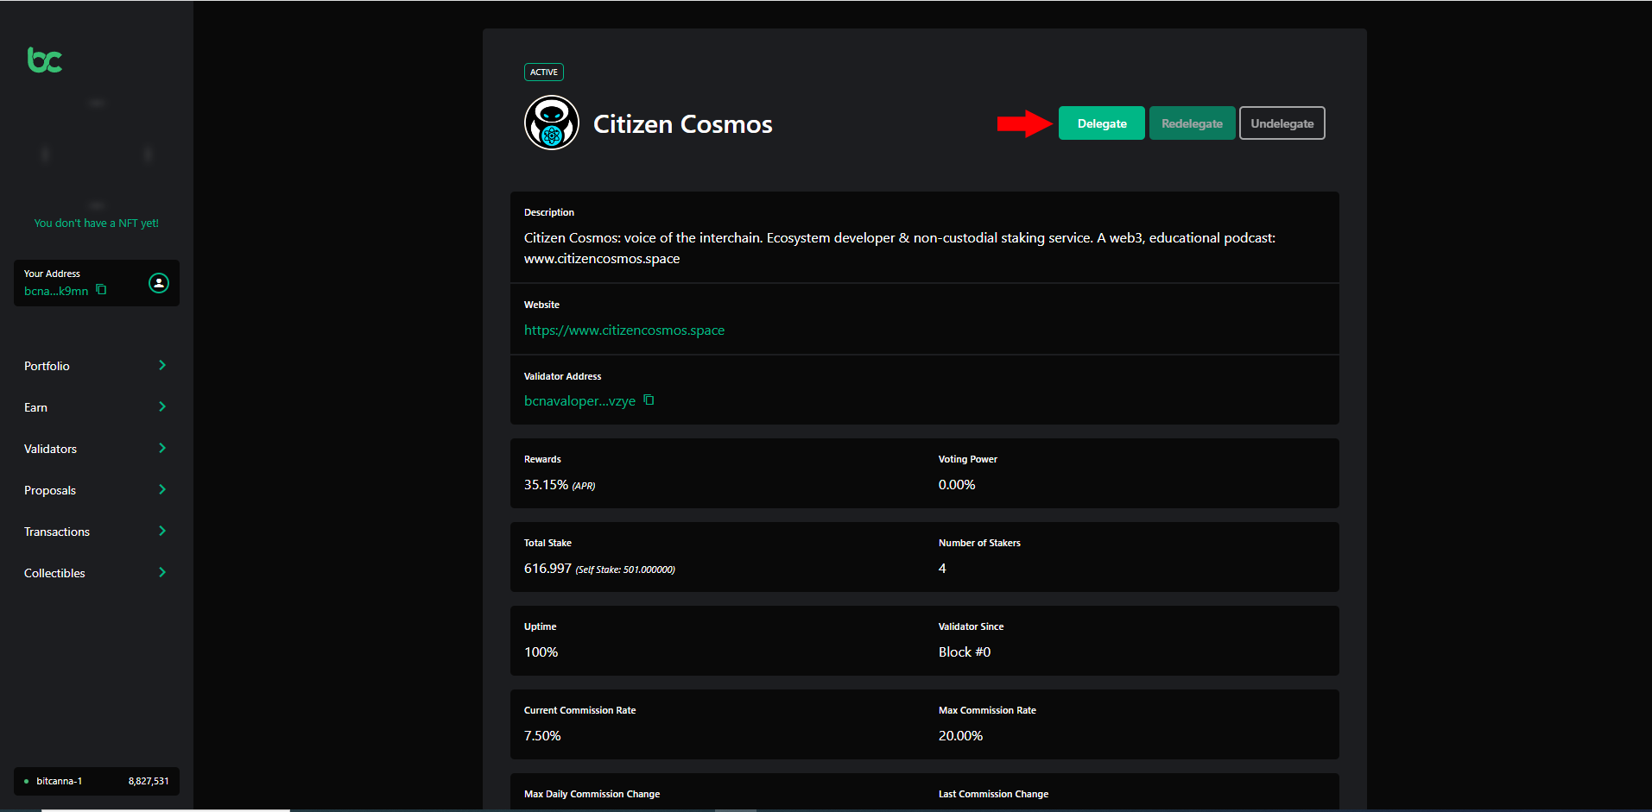The image size is (1652, 812).
Task: Open the citizencosmos.space website link
Action: click(x=624, y=330)
